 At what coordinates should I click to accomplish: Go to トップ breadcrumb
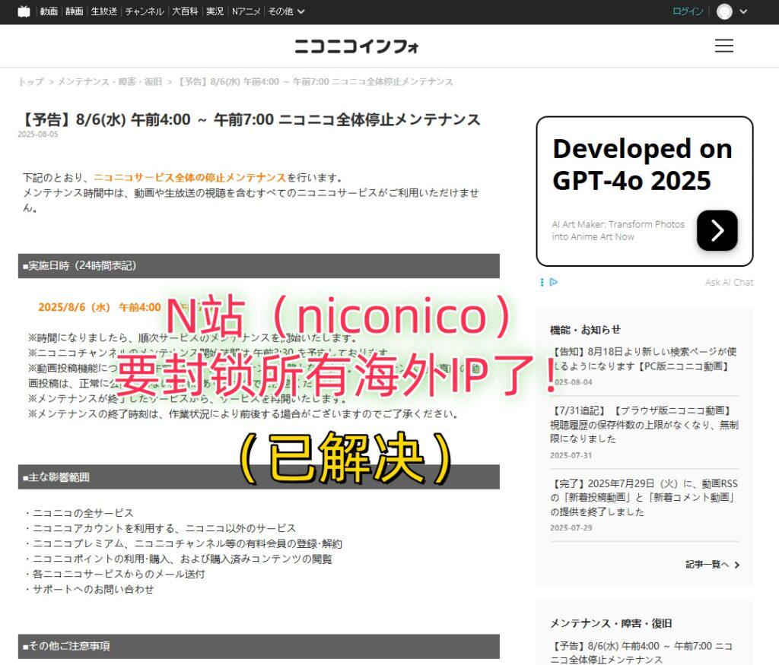pyautogui.click(x=30, y=82)
